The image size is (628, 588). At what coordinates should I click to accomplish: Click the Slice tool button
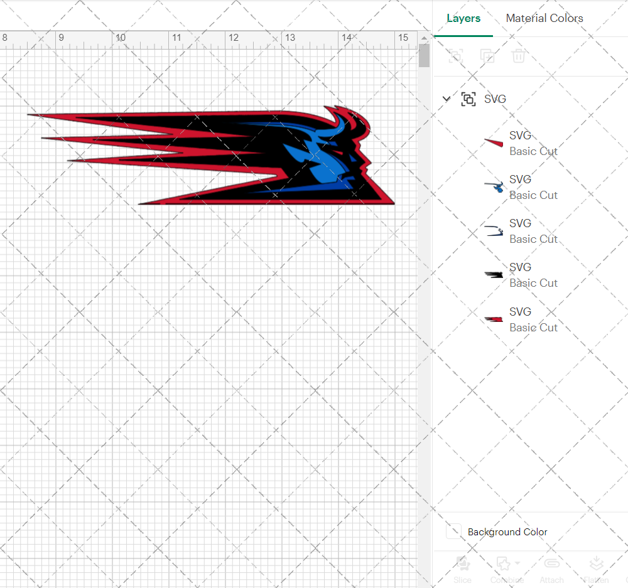(x=463, y=570)
